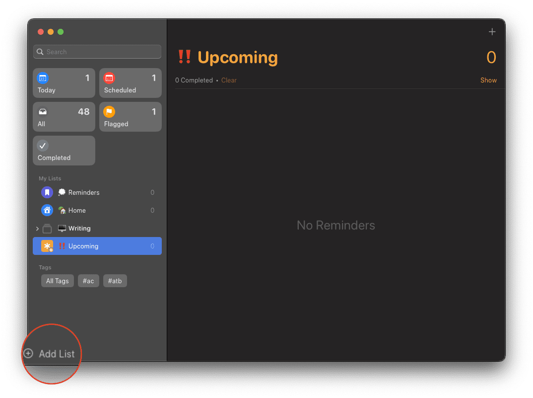
Task: Select the All inbox tray tile
Action: point(64,117)
